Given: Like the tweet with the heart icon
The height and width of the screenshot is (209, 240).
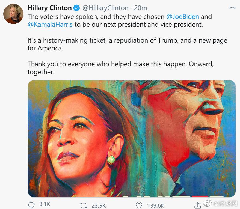Looking at the screenshot, I should (x=139, y=205).
